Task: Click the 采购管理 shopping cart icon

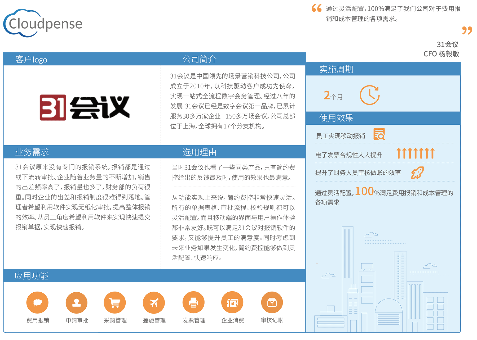Action: pos(115,302)
